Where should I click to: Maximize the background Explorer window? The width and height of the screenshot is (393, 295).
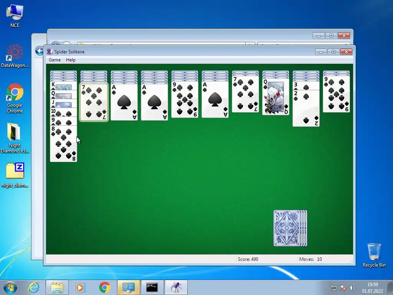(x=331, y=36)
